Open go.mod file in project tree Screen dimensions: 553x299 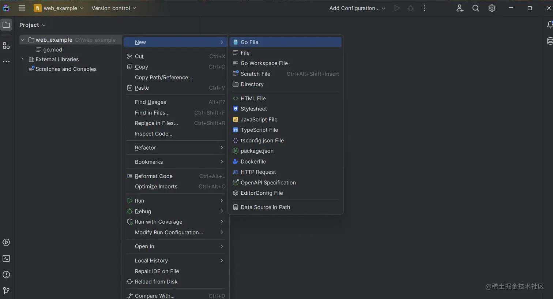53,50
